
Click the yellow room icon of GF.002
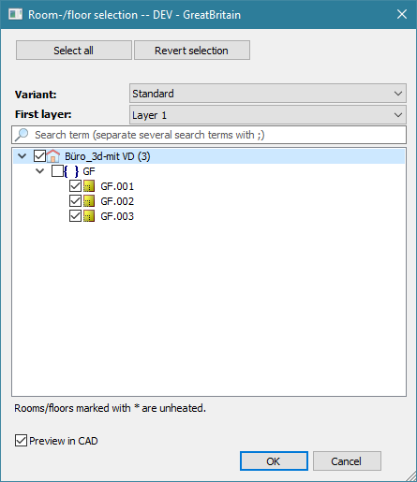(89, 201)
